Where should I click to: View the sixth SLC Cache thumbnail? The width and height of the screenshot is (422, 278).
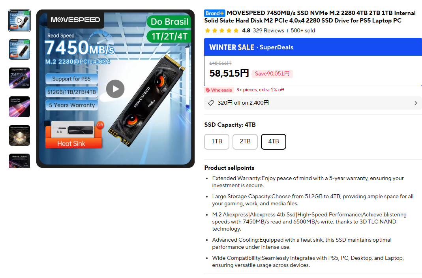coord(20,161)
